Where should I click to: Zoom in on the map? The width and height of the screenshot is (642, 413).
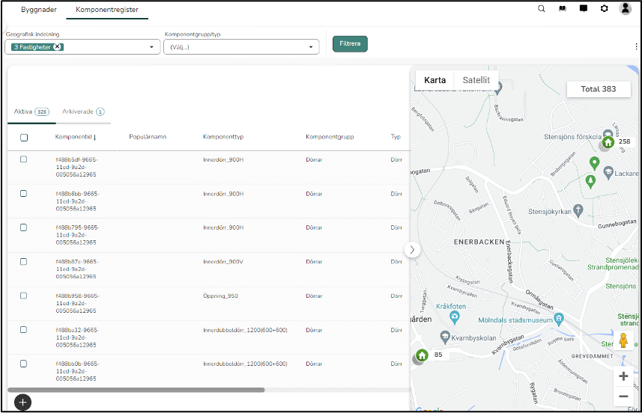coord(623,376)
